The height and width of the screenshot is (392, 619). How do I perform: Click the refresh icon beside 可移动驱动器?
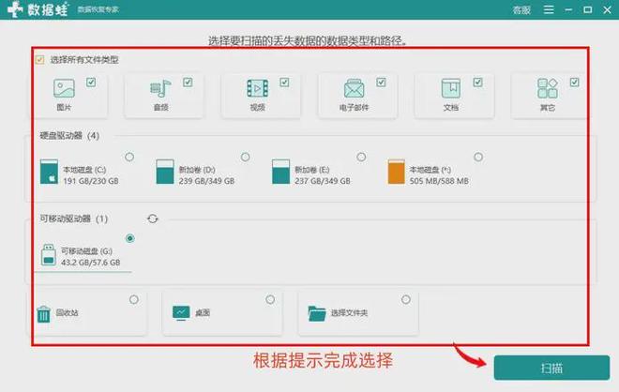point(153,219)
